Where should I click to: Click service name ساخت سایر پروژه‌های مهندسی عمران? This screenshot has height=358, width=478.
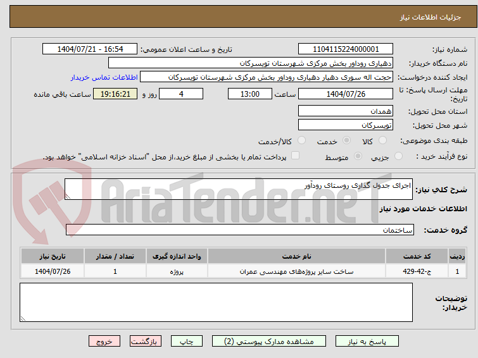point(297,271)
